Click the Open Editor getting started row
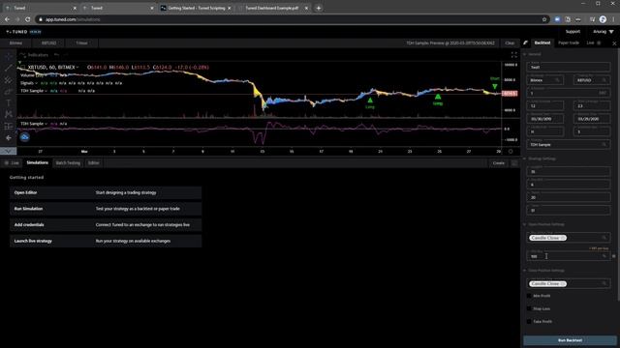Image resolution: width=620 pixels, height=348 pixels. tap(106, 192)
